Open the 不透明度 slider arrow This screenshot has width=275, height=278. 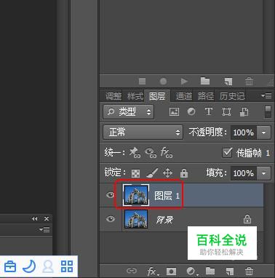click(263, 132)
